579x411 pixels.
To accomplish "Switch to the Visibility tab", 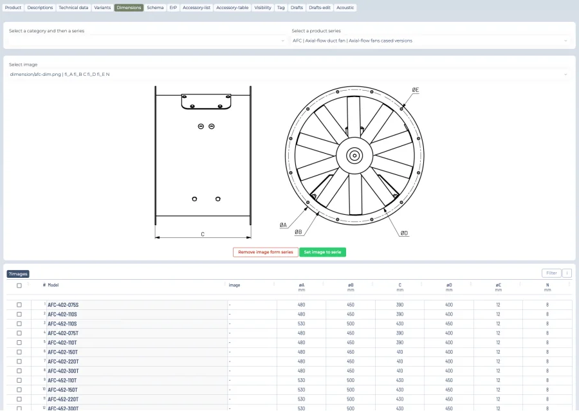I will click(x=262, y=7).
